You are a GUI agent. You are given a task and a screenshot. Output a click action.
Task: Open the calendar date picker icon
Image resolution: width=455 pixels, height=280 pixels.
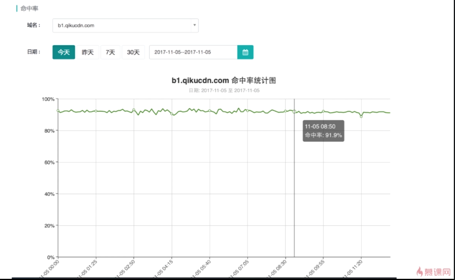point(245,52)
